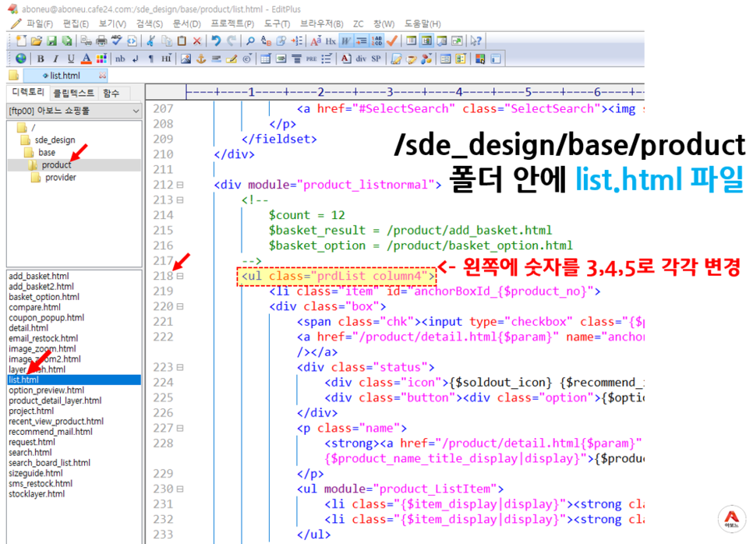Click the Undo arrow icon
Viewport: 753px width, 544px height.
point(216,41)
